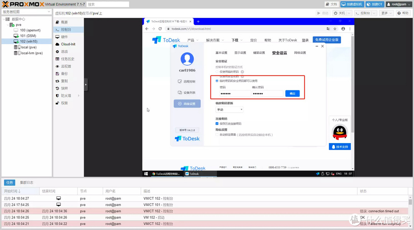
Task: Open the browser profile icon
Action: pyautogui.click(x=343, y=29)
